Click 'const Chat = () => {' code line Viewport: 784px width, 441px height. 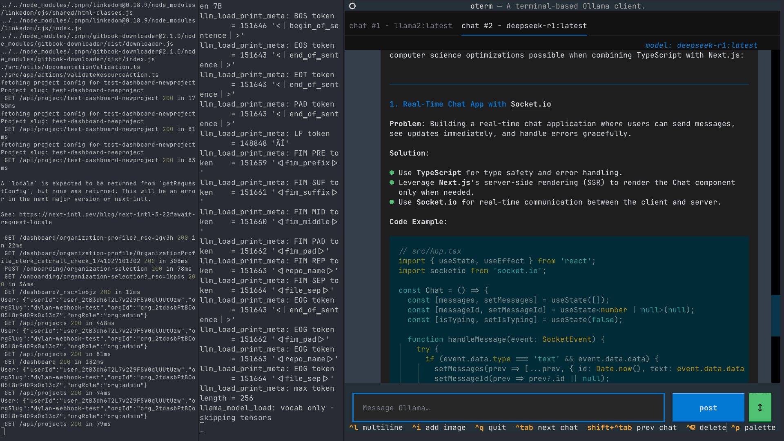pos(443,290)
